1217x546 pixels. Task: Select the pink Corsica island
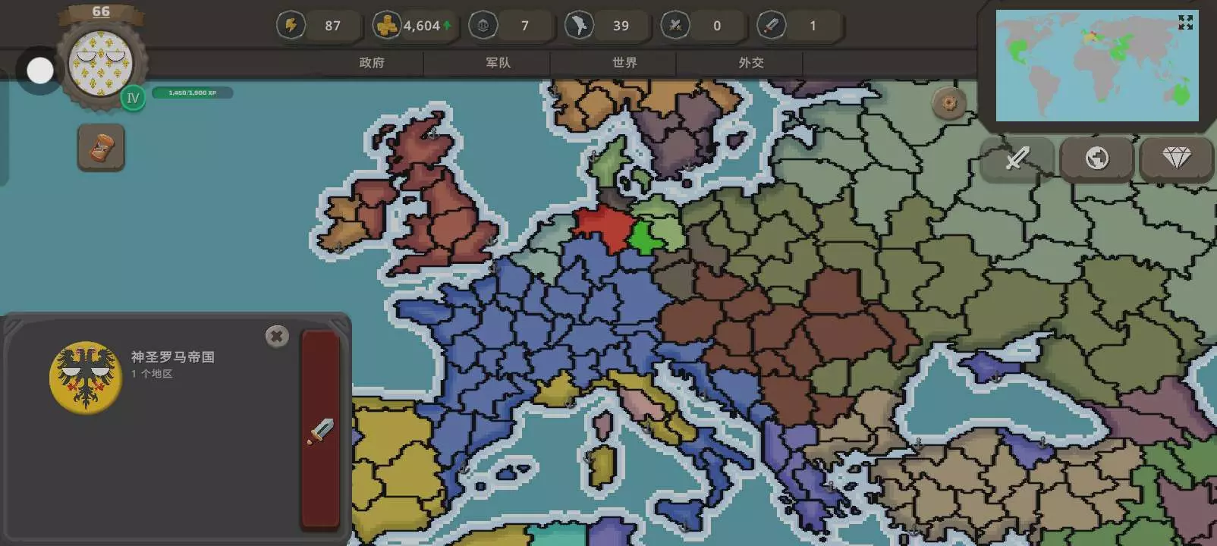click(x=603, y=425)
